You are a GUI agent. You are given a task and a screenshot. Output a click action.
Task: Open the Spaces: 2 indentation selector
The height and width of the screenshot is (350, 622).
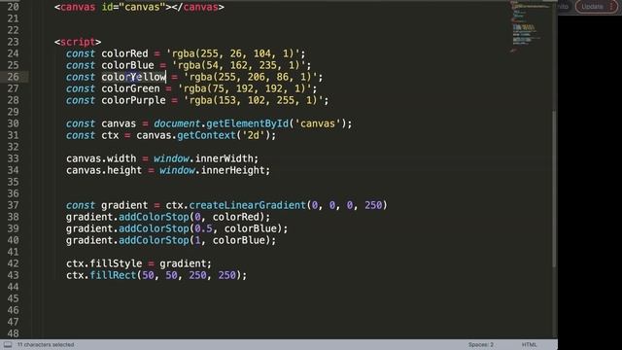(x=481, y=344)
